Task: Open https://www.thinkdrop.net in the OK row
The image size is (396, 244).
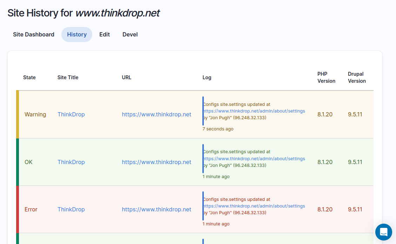Action: (x=156, y=162)
